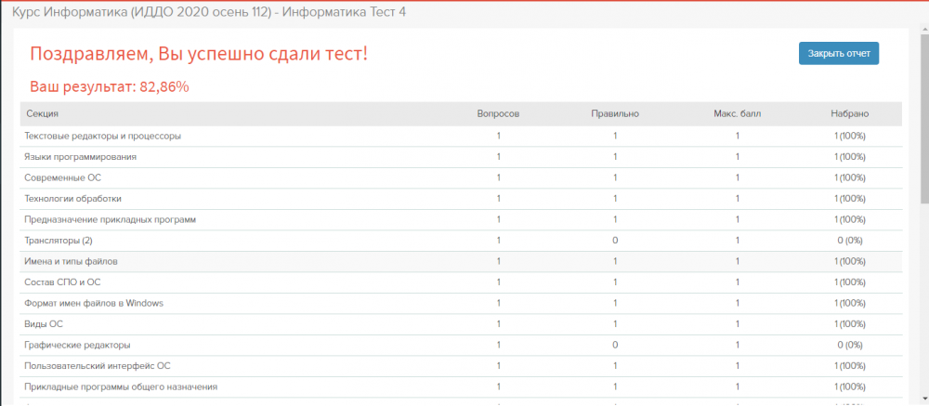Select row Текстовые редакторы и процессоры
The width and height of the screenshot is (929, 406).
(461, 137)
